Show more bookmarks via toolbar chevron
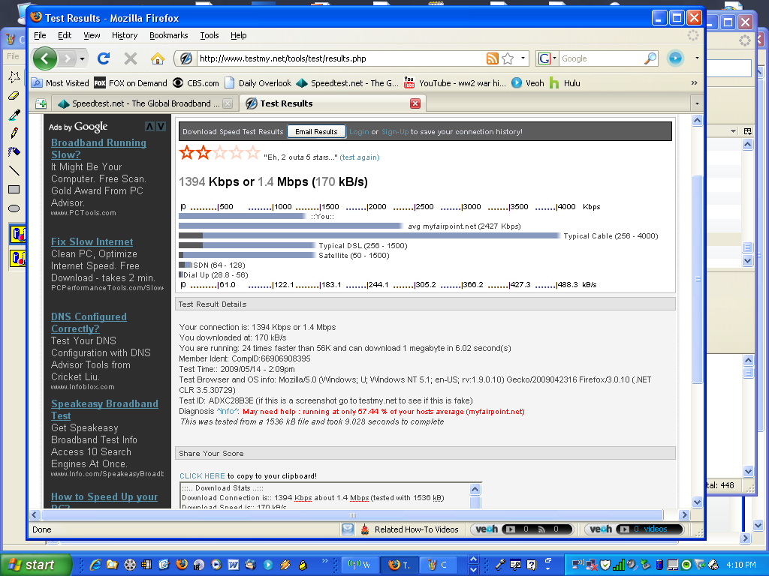Screen dimensions: 769x576 point(694,83)
